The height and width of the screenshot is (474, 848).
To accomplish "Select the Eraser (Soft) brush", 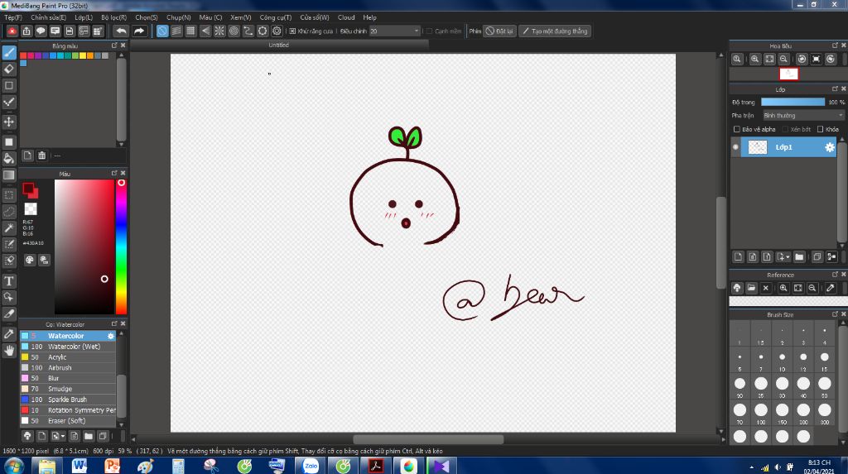I will tap(68, 420).
